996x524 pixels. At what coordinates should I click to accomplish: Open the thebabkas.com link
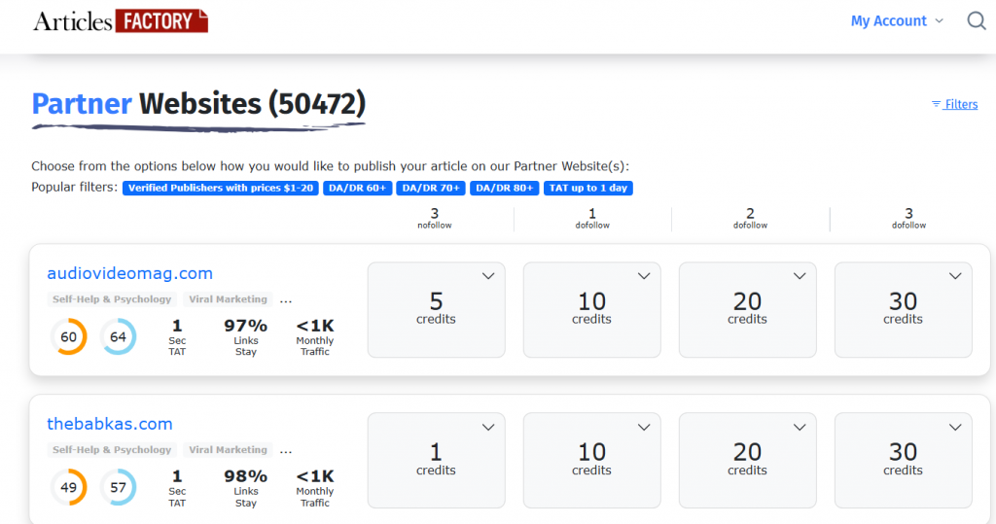tap(110, 424)
